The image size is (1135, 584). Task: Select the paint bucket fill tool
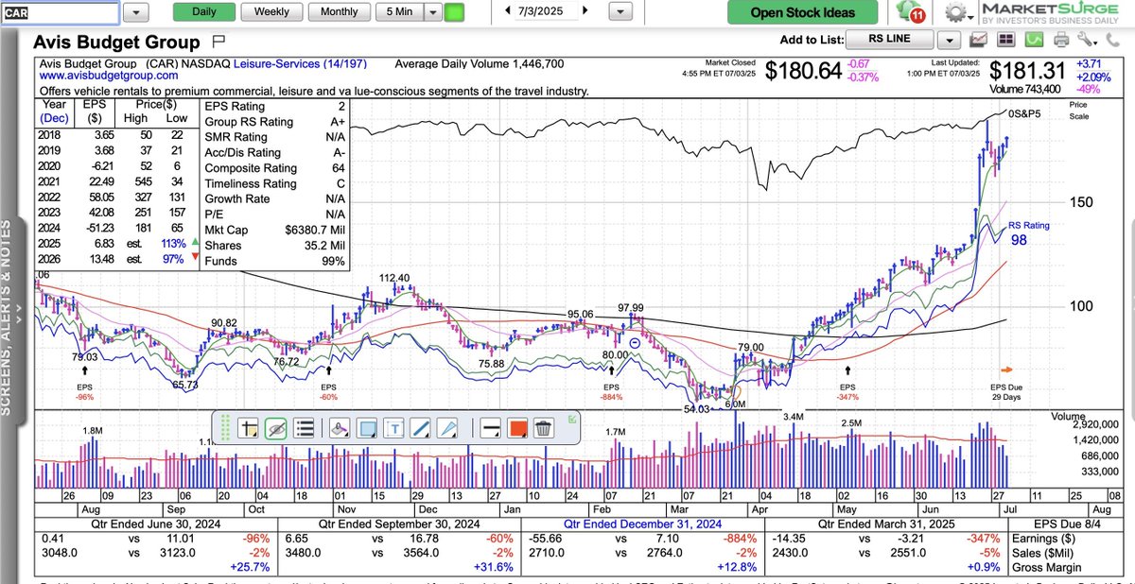click(341, 428)
